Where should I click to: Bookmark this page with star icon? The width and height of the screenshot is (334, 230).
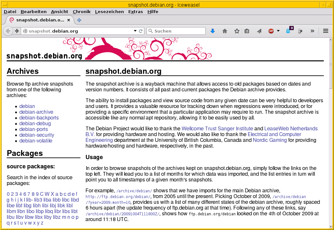(x=237, y=31)
